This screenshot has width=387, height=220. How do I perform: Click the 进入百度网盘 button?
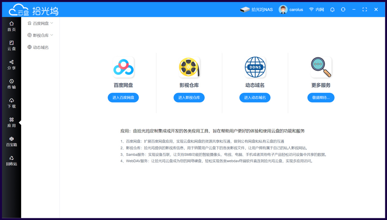click(123, 98)
